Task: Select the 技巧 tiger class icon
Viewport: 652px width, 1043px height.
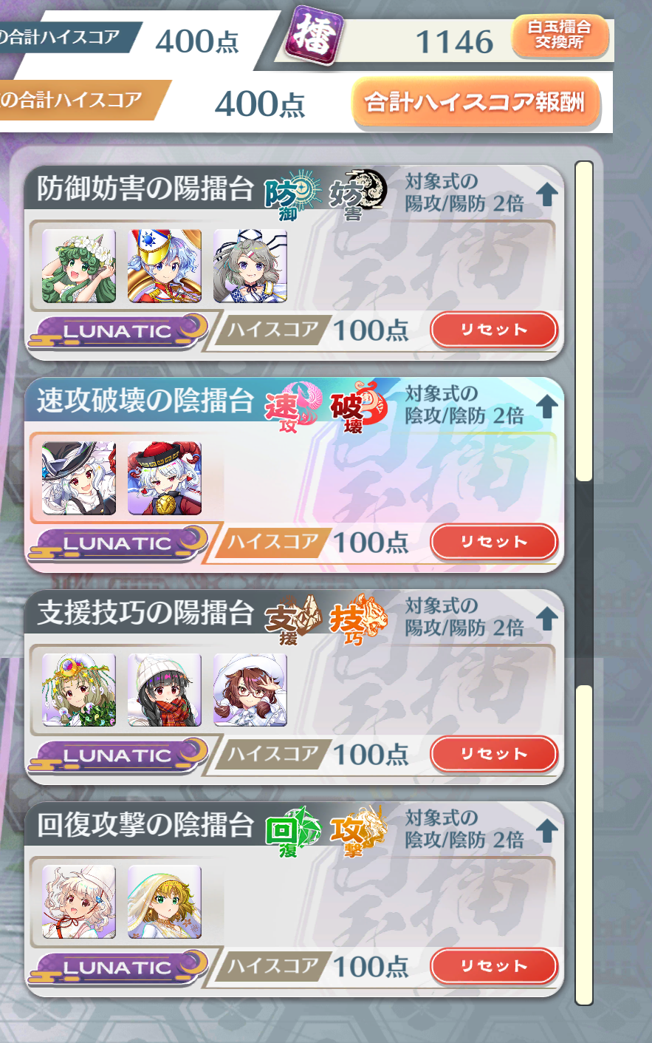Action: (357, 619)
